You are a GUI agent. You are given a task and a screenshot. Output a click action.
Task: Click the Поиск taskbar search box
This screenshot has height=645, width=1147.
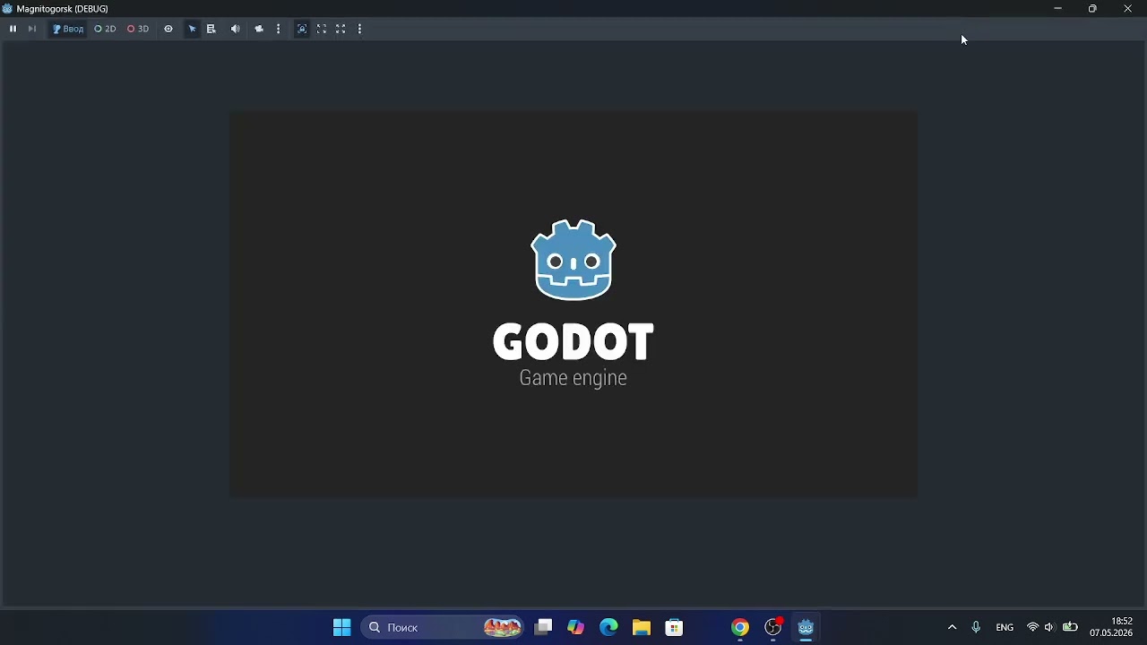[444, 627]
